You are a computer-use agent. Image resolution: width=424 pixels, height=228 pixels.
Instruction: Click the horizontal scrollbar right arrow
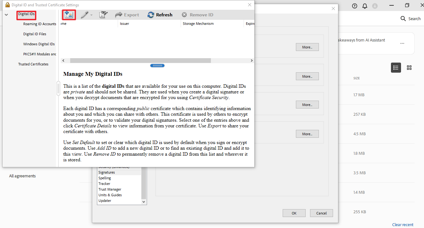pyautogui.click(x=251, y=60)
